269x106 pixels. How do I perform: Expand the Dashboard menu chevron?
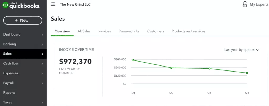coord(42,35)
